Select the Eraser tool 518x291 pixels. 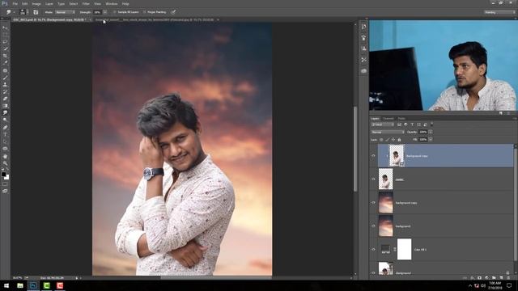point(5,99)
